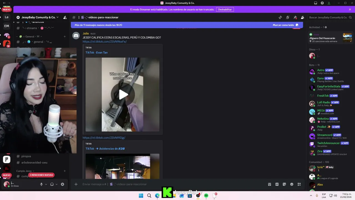Create a channel in General category

coord(65,36)
